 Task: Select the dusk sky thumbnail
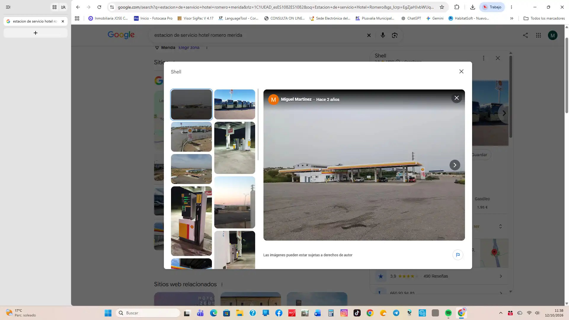[235, 202]
